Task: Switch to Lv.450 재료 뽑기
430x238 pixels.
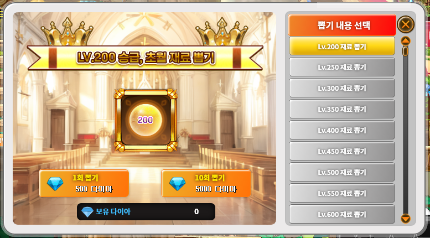Action: point(342,151)
